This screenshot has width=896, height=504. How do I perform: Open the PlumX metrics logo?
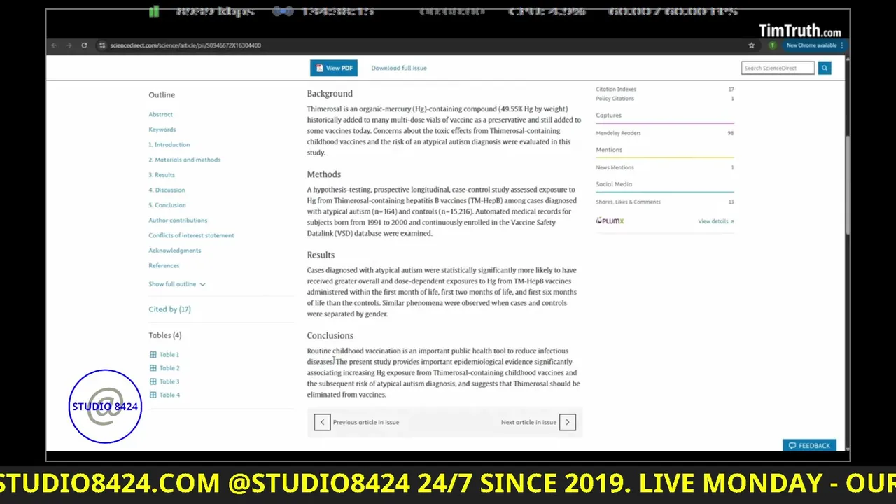coord(610,220)
